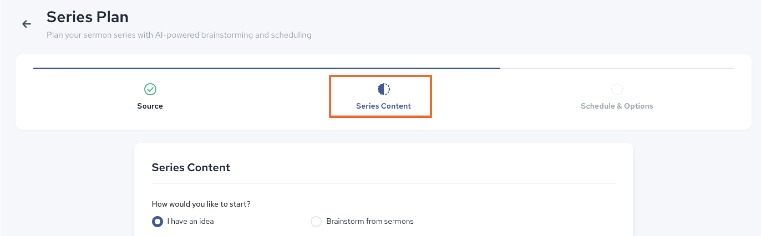Select 'Brainstorm from sermons' radio button
Image resolution: width=761 pixels, height=236 pixels.
316,221
